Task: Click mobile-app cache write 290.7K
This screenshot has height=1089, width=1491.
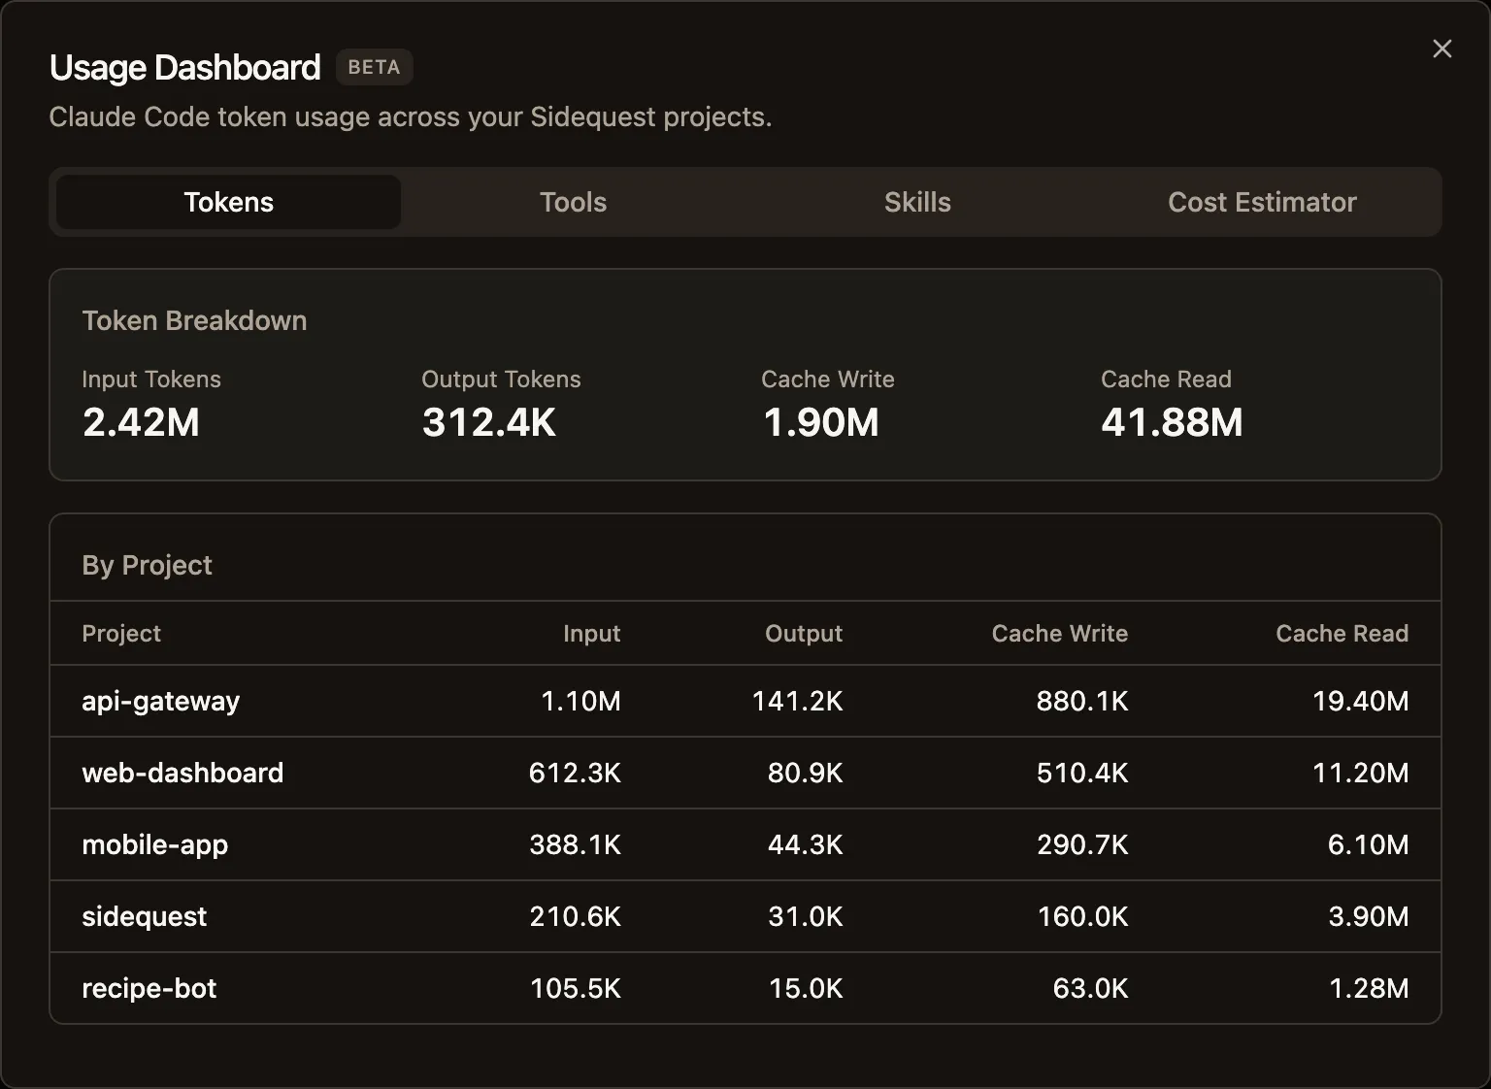Action: (x=1082, y=844)
